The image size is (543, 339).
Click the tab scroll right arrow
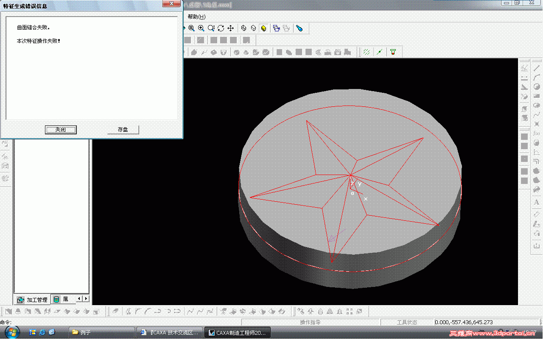[x=86, y=299]
